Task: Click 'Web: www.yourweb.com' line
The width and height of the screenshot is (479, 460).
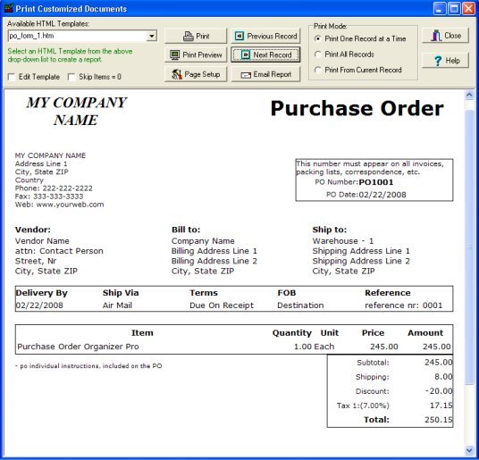Action: [x=60, y=205]
